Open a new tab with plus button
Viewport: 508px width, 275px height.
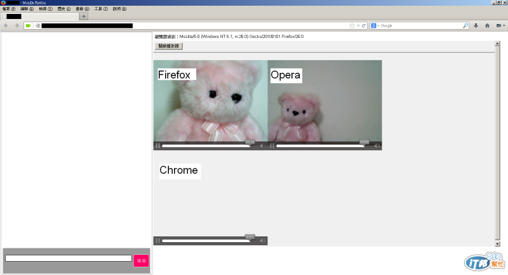84,16
